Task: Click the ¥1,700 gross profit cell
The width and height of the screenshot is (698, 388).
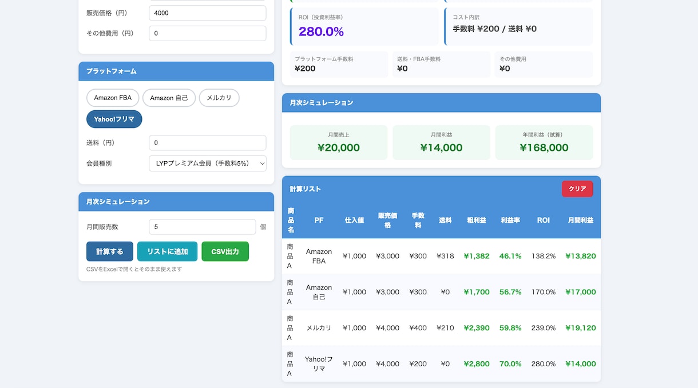Action: 477,292
